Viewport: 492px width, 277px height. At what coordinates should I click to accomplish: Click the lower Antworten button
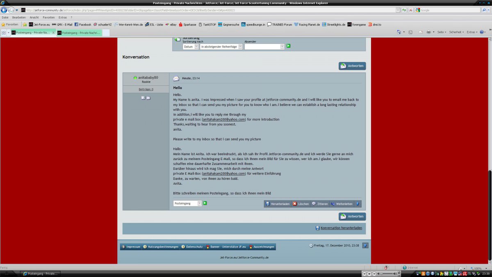(352, 216)
